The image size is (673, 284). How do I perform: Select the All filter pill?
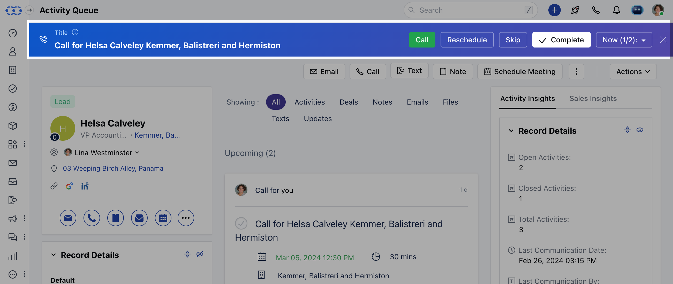[276, 102]
